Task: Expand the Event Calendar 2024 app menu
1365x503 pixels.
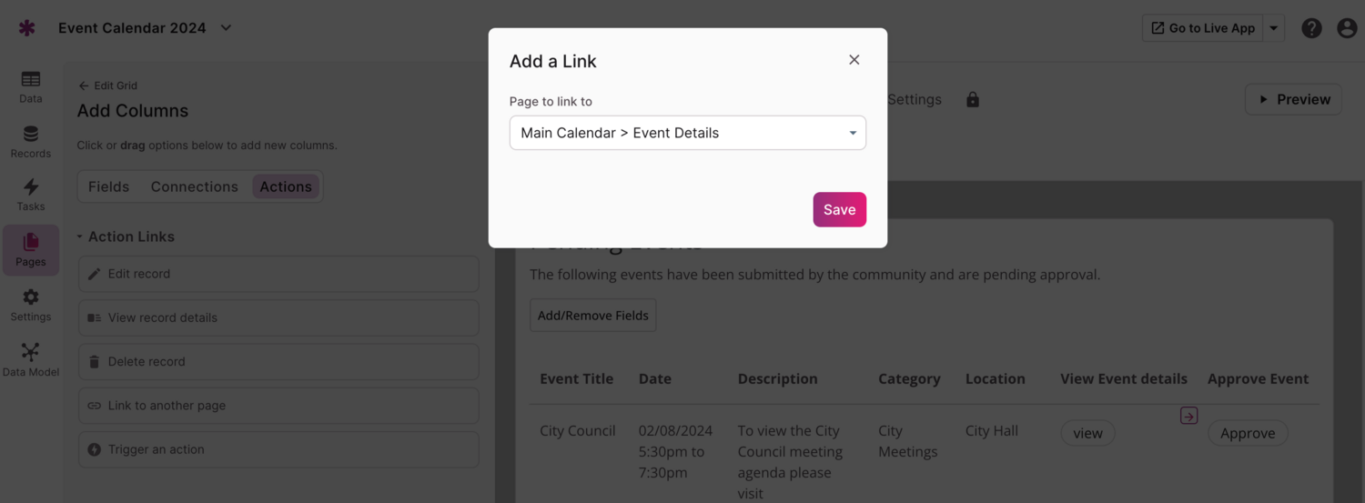Action: click(227, 28)
